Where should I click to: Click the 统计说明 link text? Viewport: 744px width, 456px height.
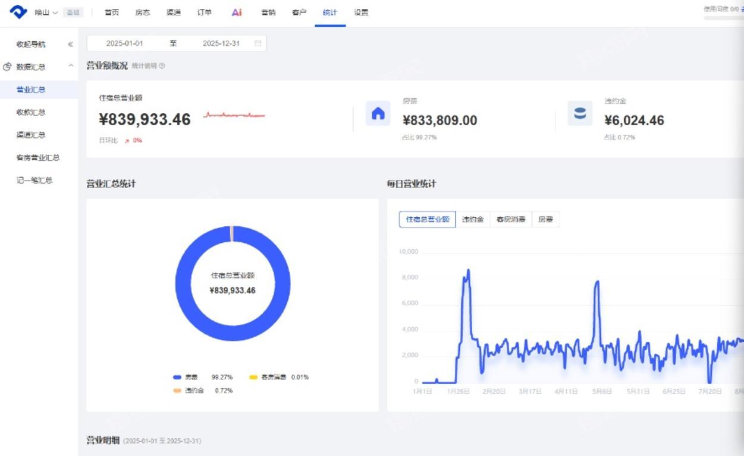(144, 66)
